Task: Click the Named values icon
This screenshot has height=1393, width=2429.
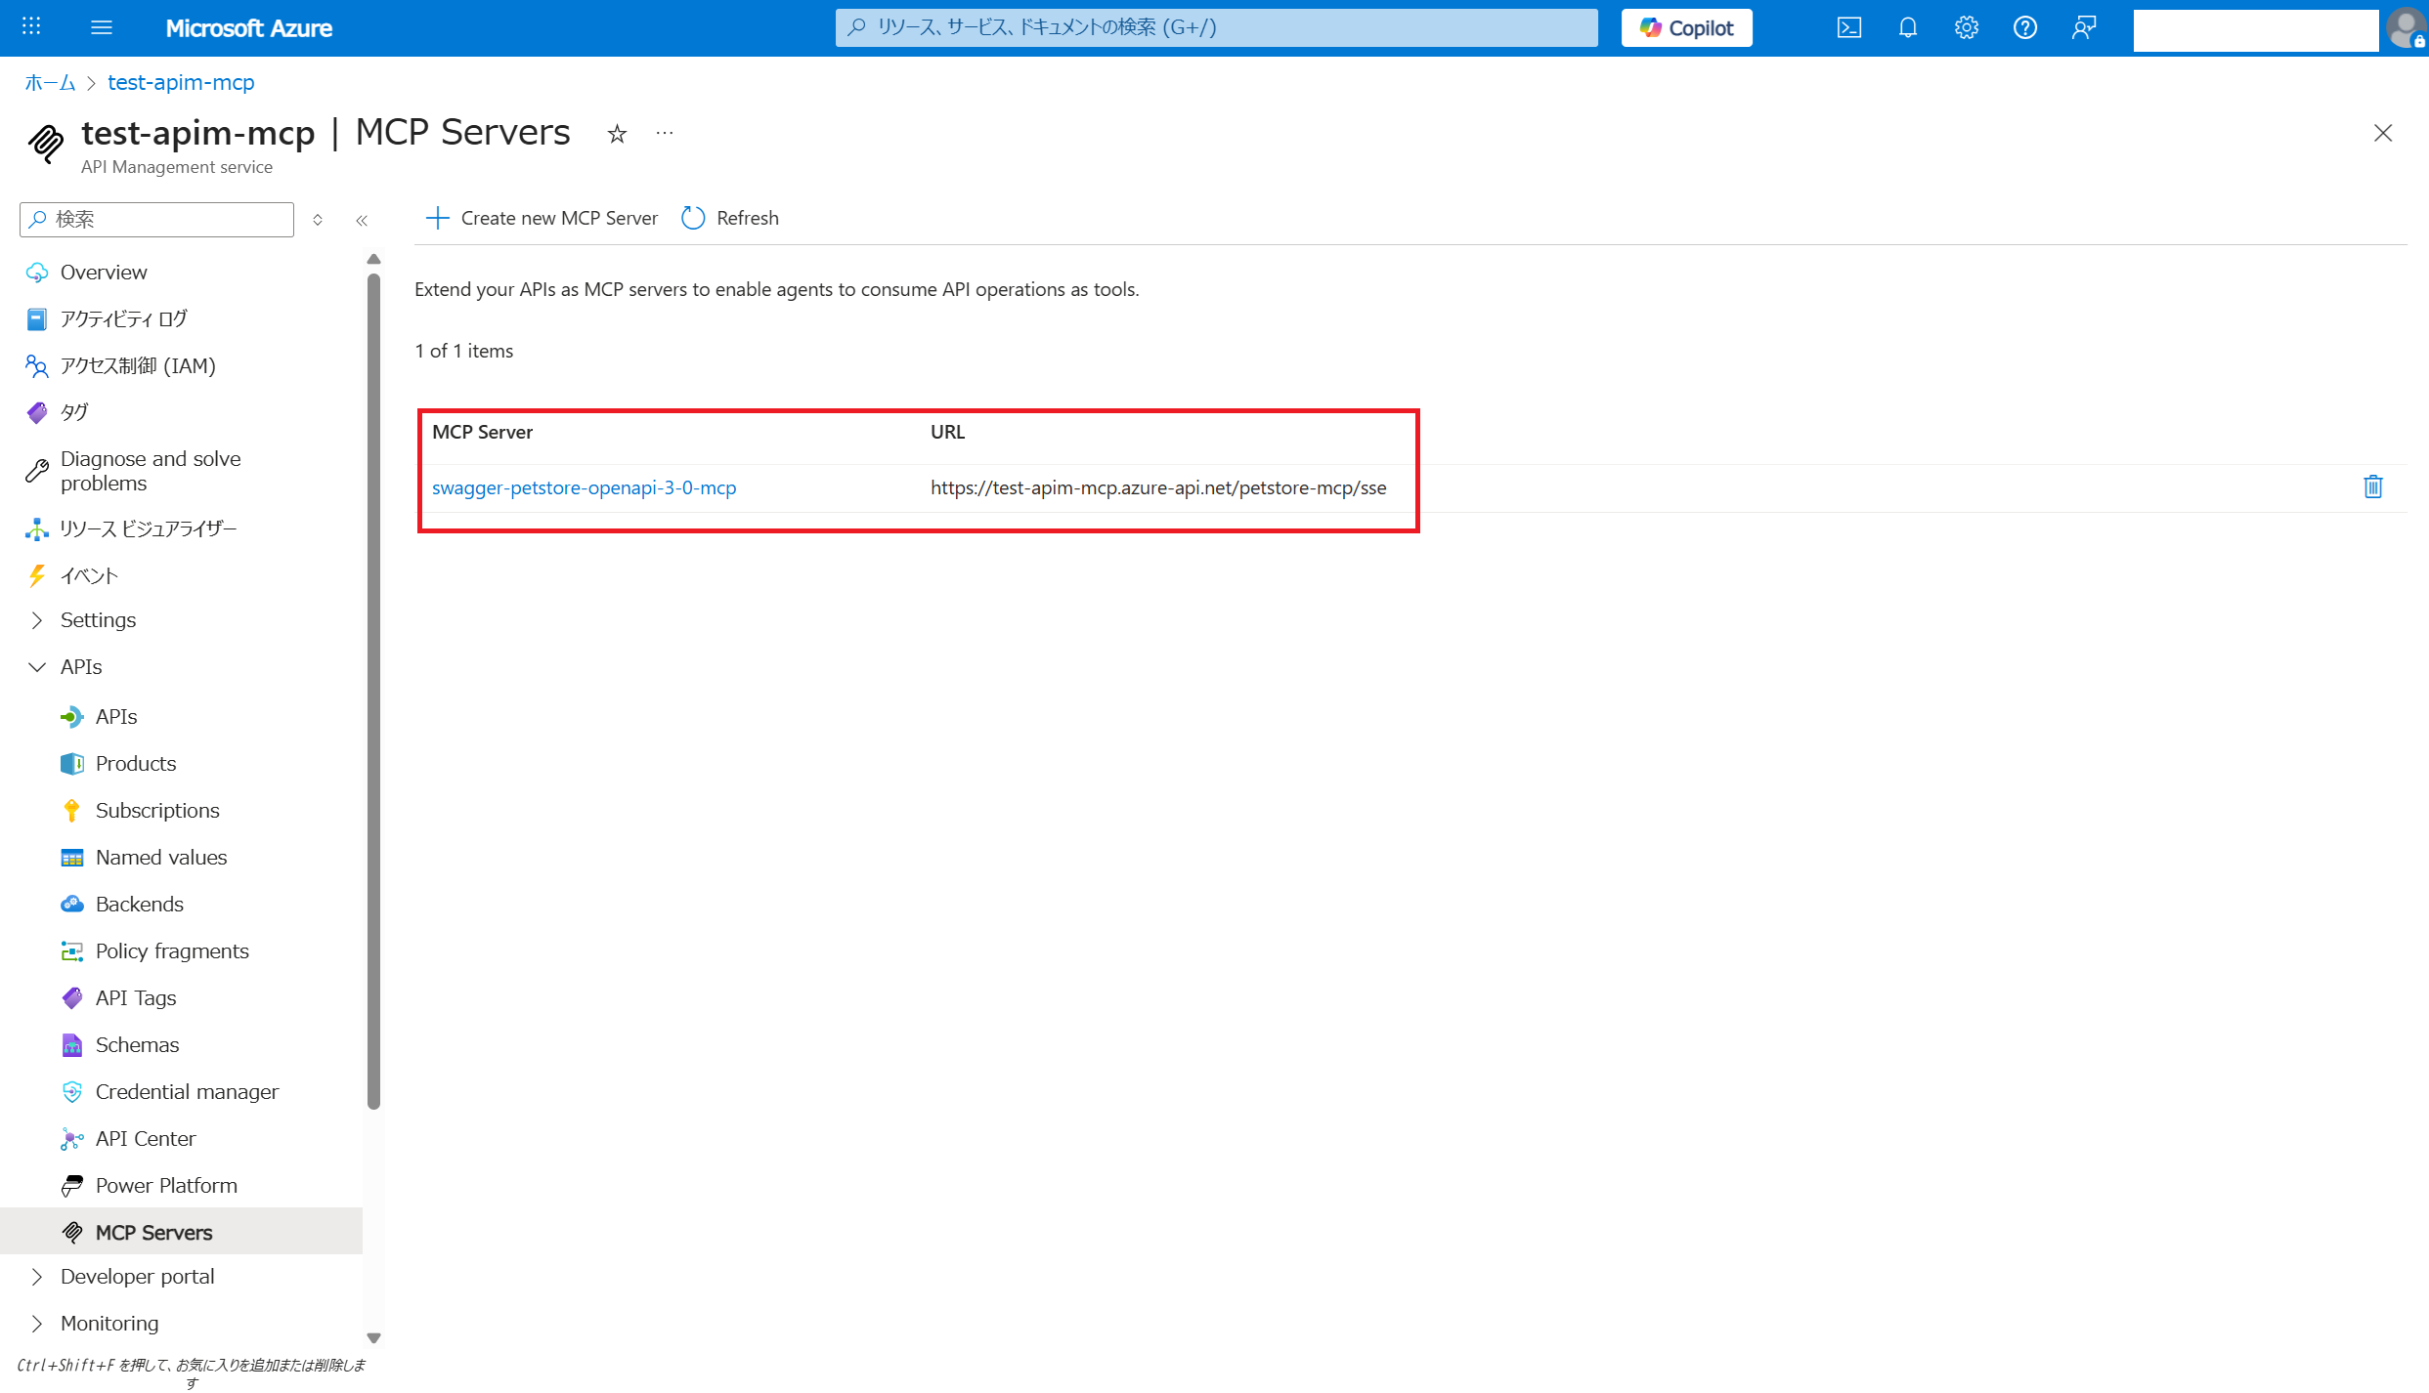Action: click(x=72, y=858)
